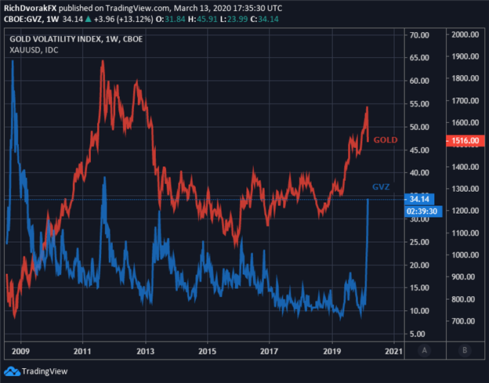Click the countdown timer 02:39:30
Screen dimensions: 489x383
pyautogui.click(x=423, y=211)
